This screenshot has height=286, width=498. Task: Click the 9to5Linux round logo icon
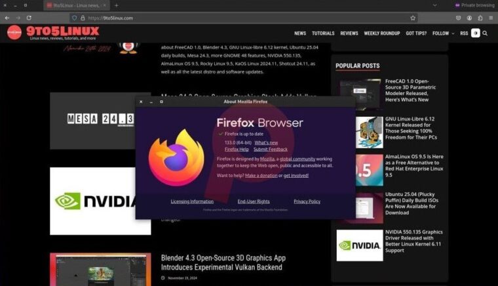[14, 32]
